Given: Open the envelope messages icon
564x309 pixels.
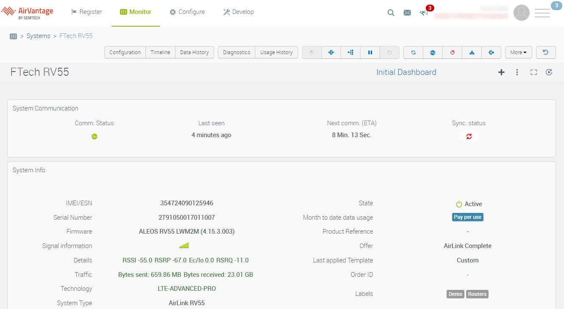Looking at the screenshot, I should pos(407,13).
